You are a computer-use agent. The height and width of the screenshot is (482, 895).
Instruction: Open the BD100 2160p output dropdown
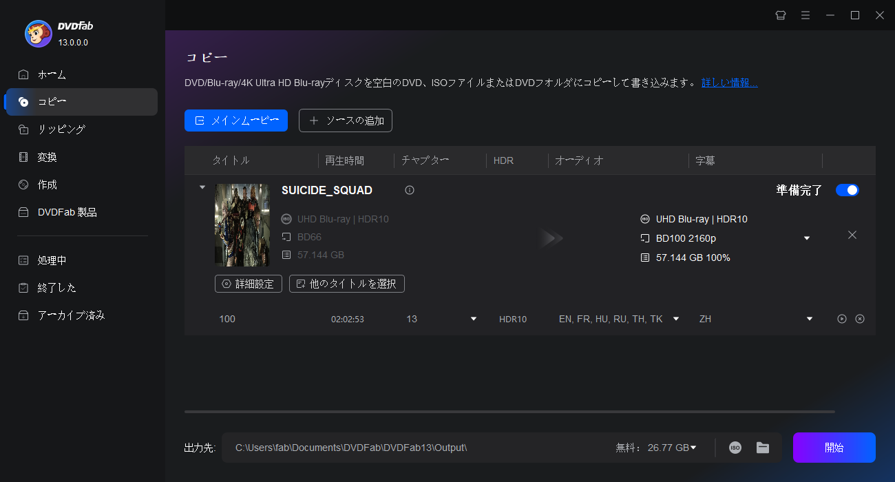click(x=807, y=238)
